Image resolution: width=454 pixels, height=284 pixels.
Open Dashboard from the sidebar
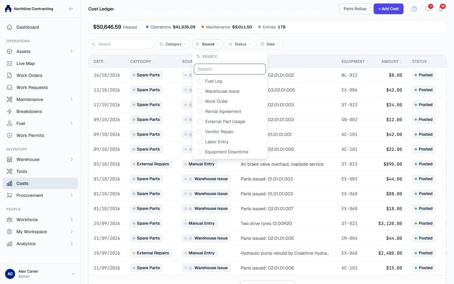[40, 27]
